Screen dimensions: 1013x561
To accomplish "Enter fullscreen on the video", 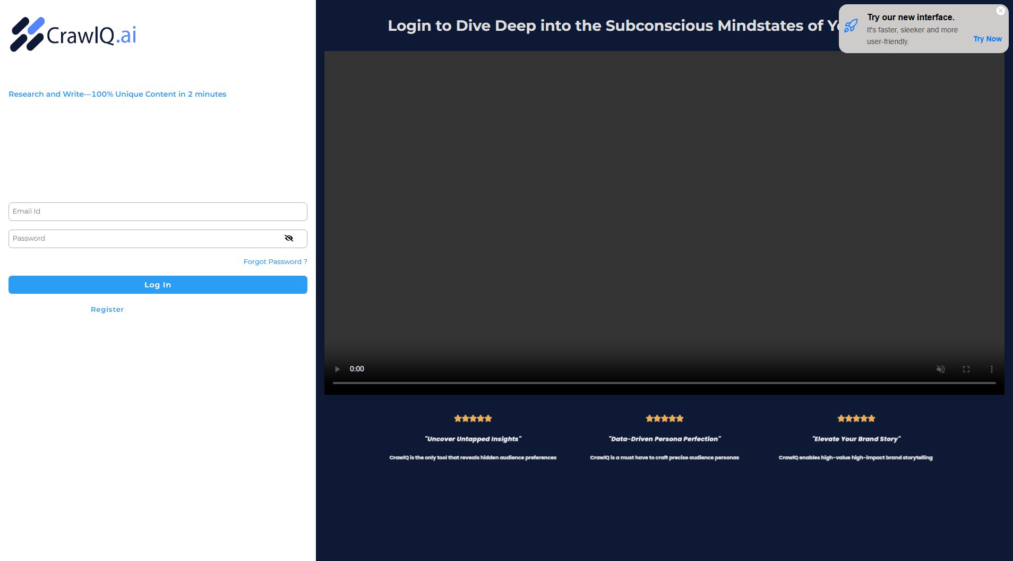I will click(x=966, y=369).
